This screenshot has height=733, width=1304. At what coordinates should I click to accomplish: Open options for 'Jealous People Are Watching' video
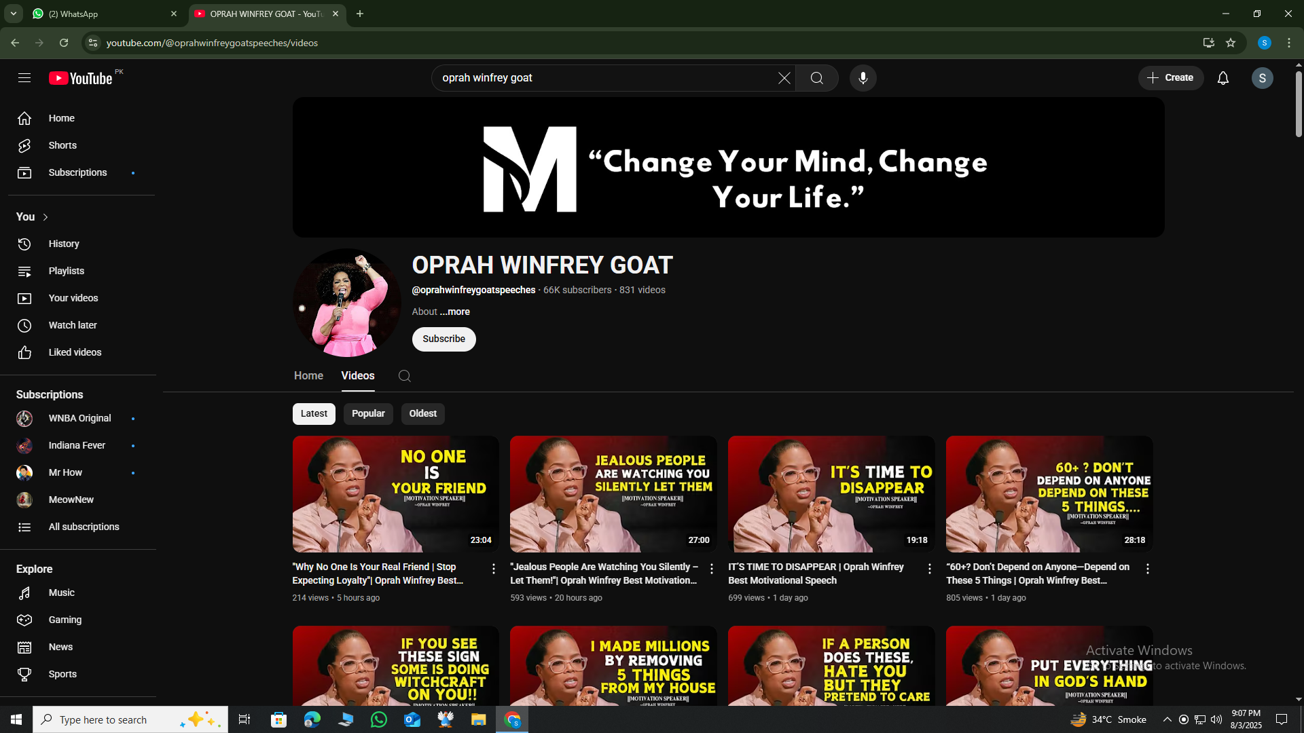712,569
